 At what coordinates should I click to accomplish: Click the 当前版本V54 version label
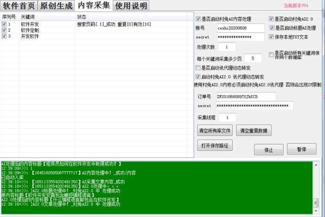tap(296, 6)
